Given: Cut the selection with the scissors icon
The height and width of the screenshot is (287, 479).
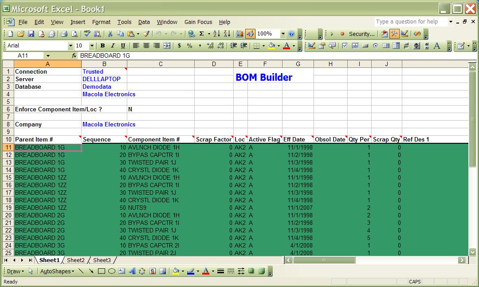Looking at the screenshot, I should pos(110,34).
